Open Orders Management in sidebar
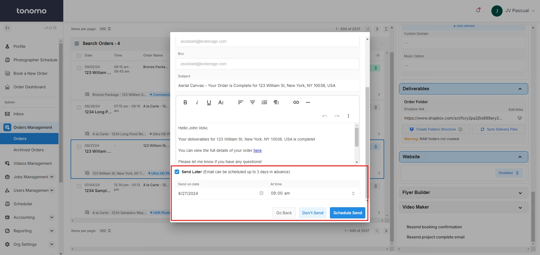 (29, 127)
